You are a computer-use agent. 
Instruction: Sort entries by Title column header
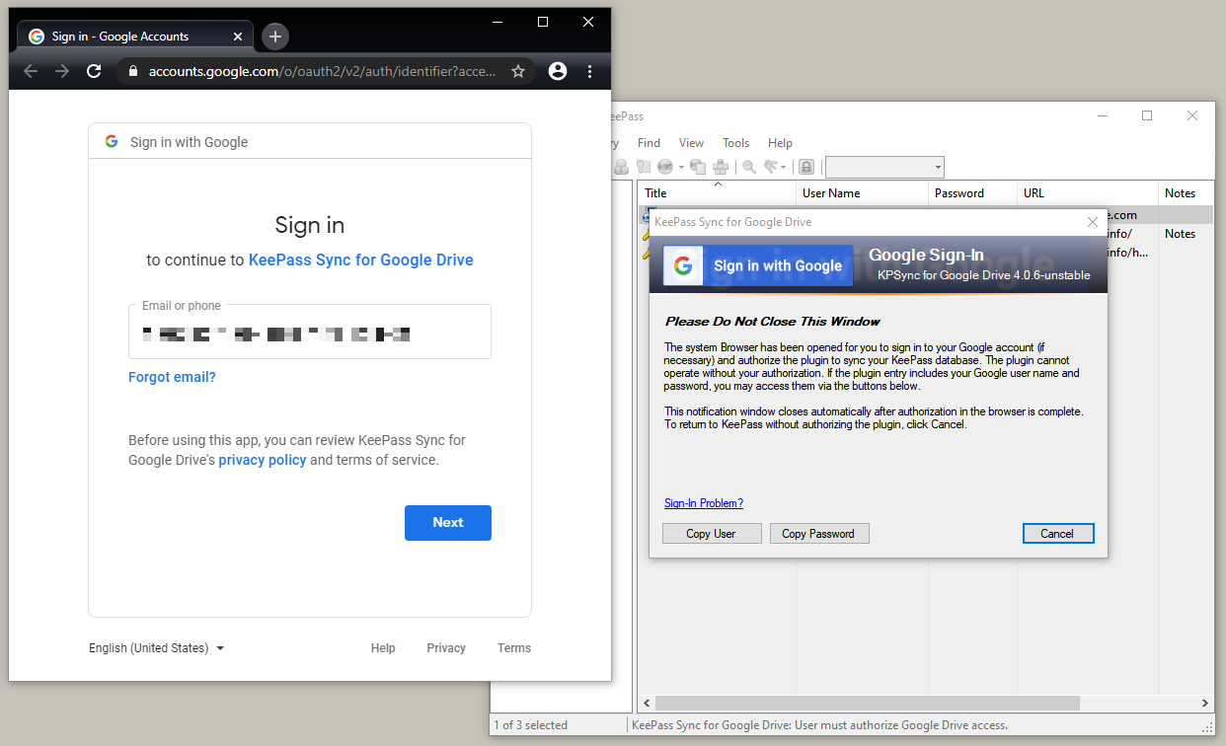(x=717, y=193)
